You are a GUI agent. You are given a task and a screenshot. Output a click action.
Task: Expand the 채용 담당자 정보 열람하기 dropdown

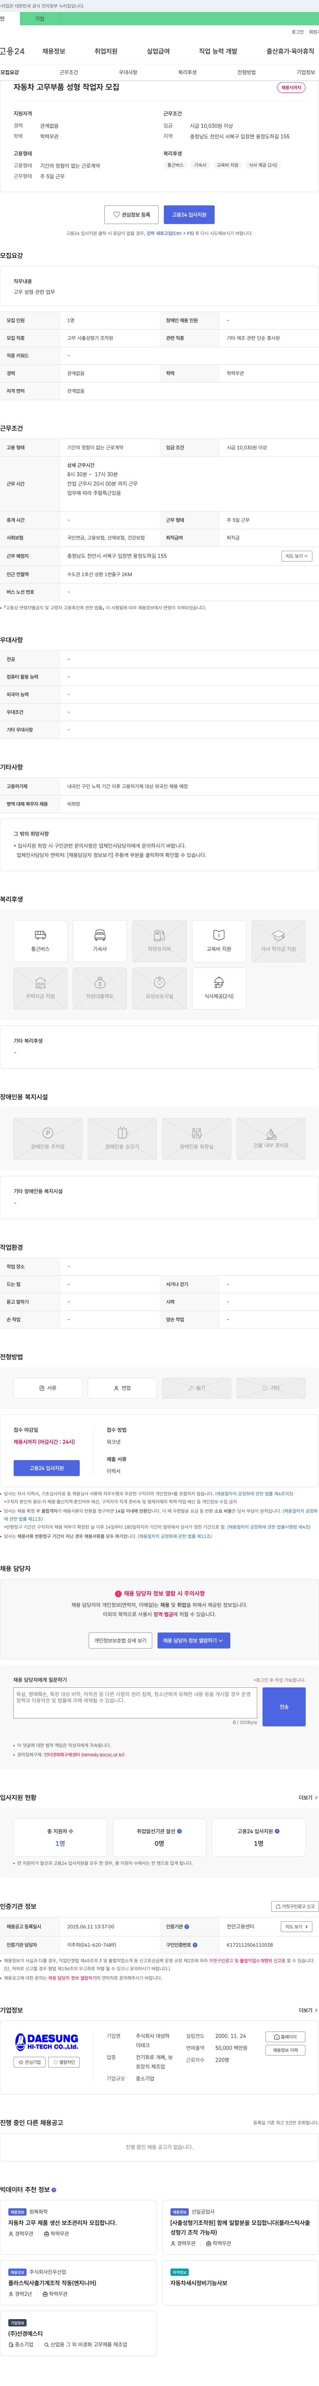pyautogui.click(x=193, y=1640)
